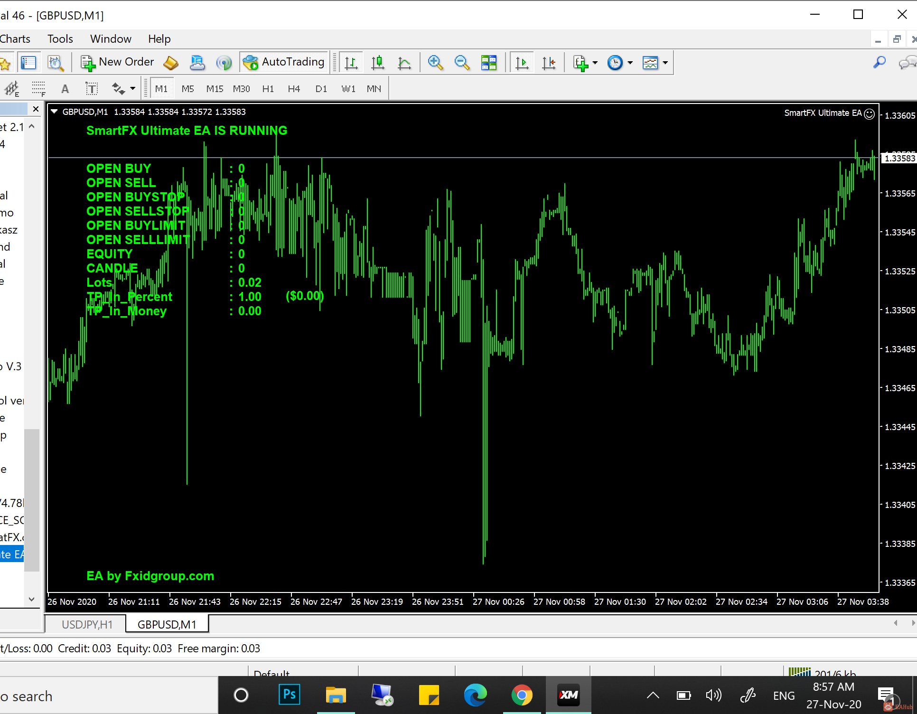Toggle chart shift
The height and width of the screenshot is (714, 917).
[x=549, y=62]
